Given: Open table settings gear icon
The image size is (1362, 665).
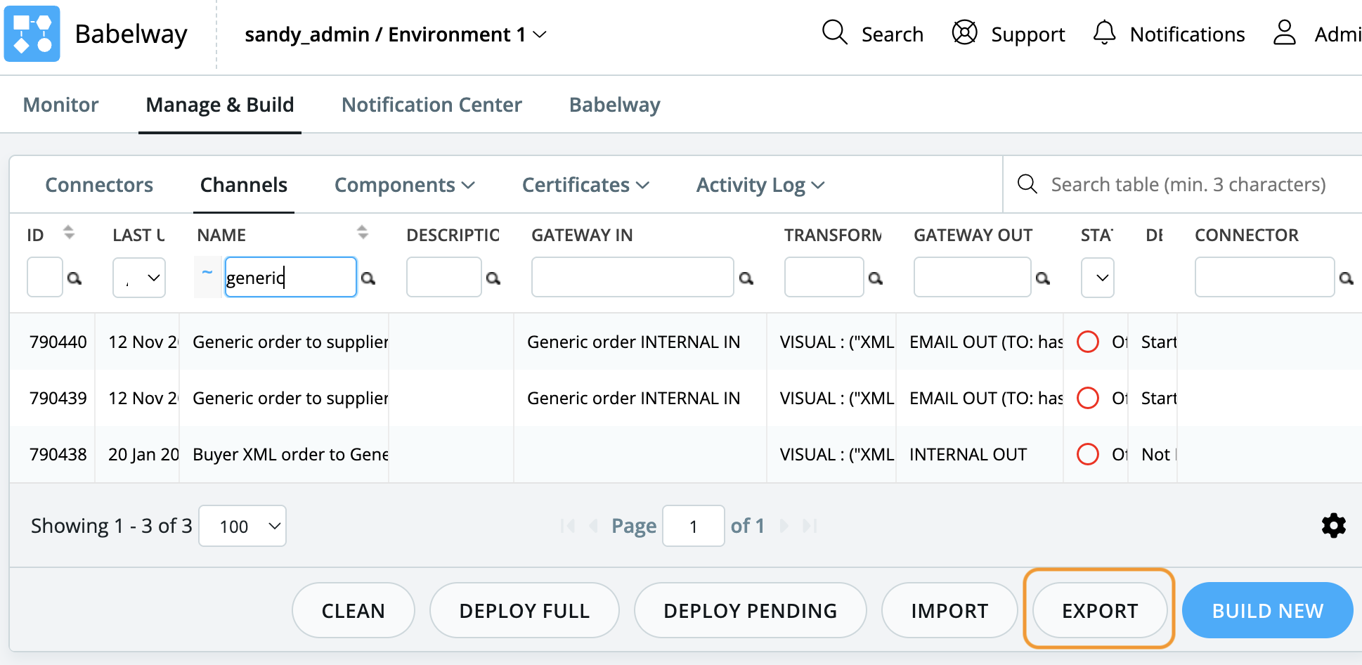Looking at the screenshot, I should [x=1333, y=526].
